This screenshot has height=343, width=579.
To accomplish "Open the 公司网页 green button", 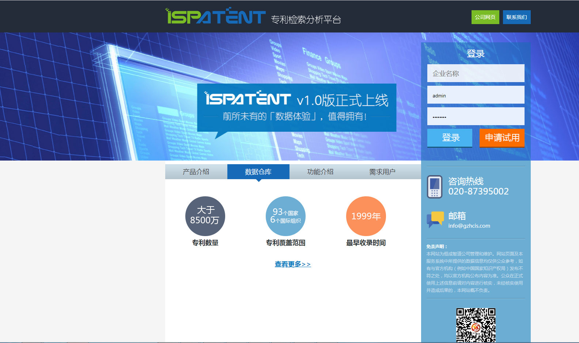I will click(485, 17).
